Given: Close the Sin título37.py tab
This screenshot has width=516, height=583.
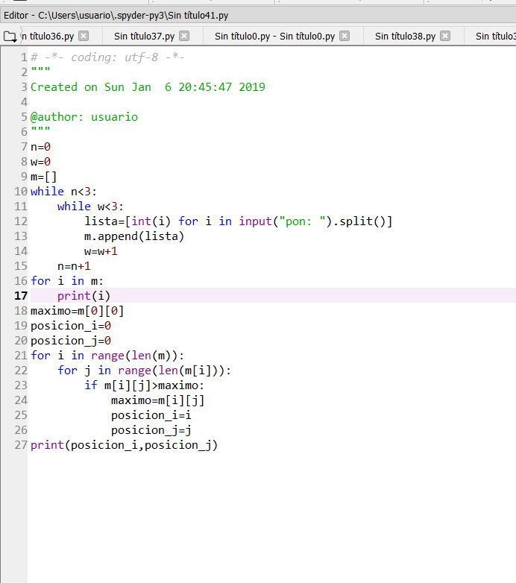Looking at the screenshot, I should (184, 36).
